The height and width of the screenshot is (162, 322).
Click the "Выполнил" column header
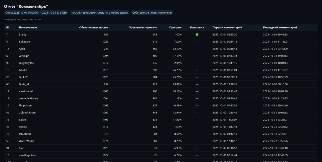(197, 27)
